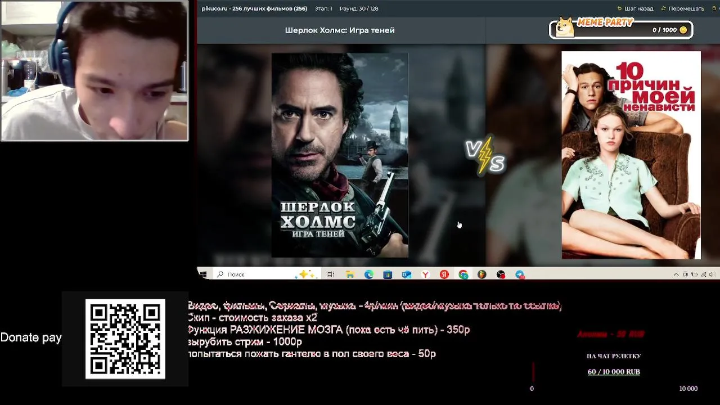Click the "НА ЧАТ РУЛЕТКУ" goal title
Viewport: 720px width, 405px height.
coord(614,356)
